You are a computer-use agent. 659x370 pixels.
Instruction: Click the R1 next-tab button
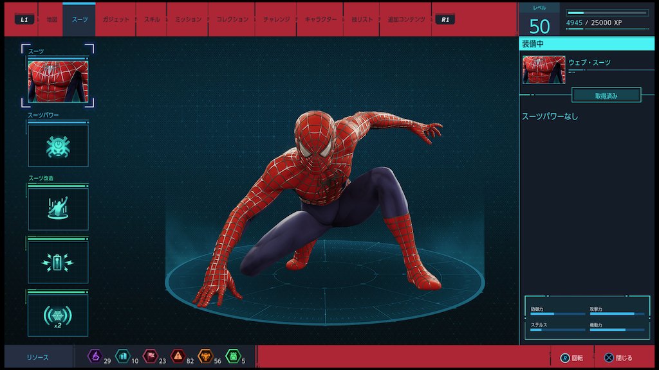coord(445,19)
